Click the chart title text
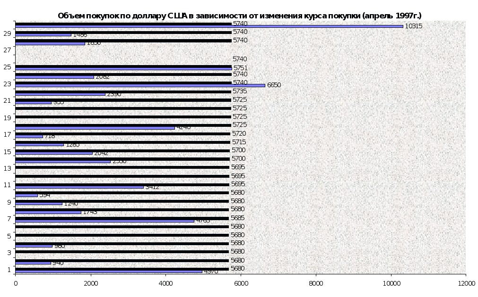Viewport: 478px width, 297px height. (239, 16)
